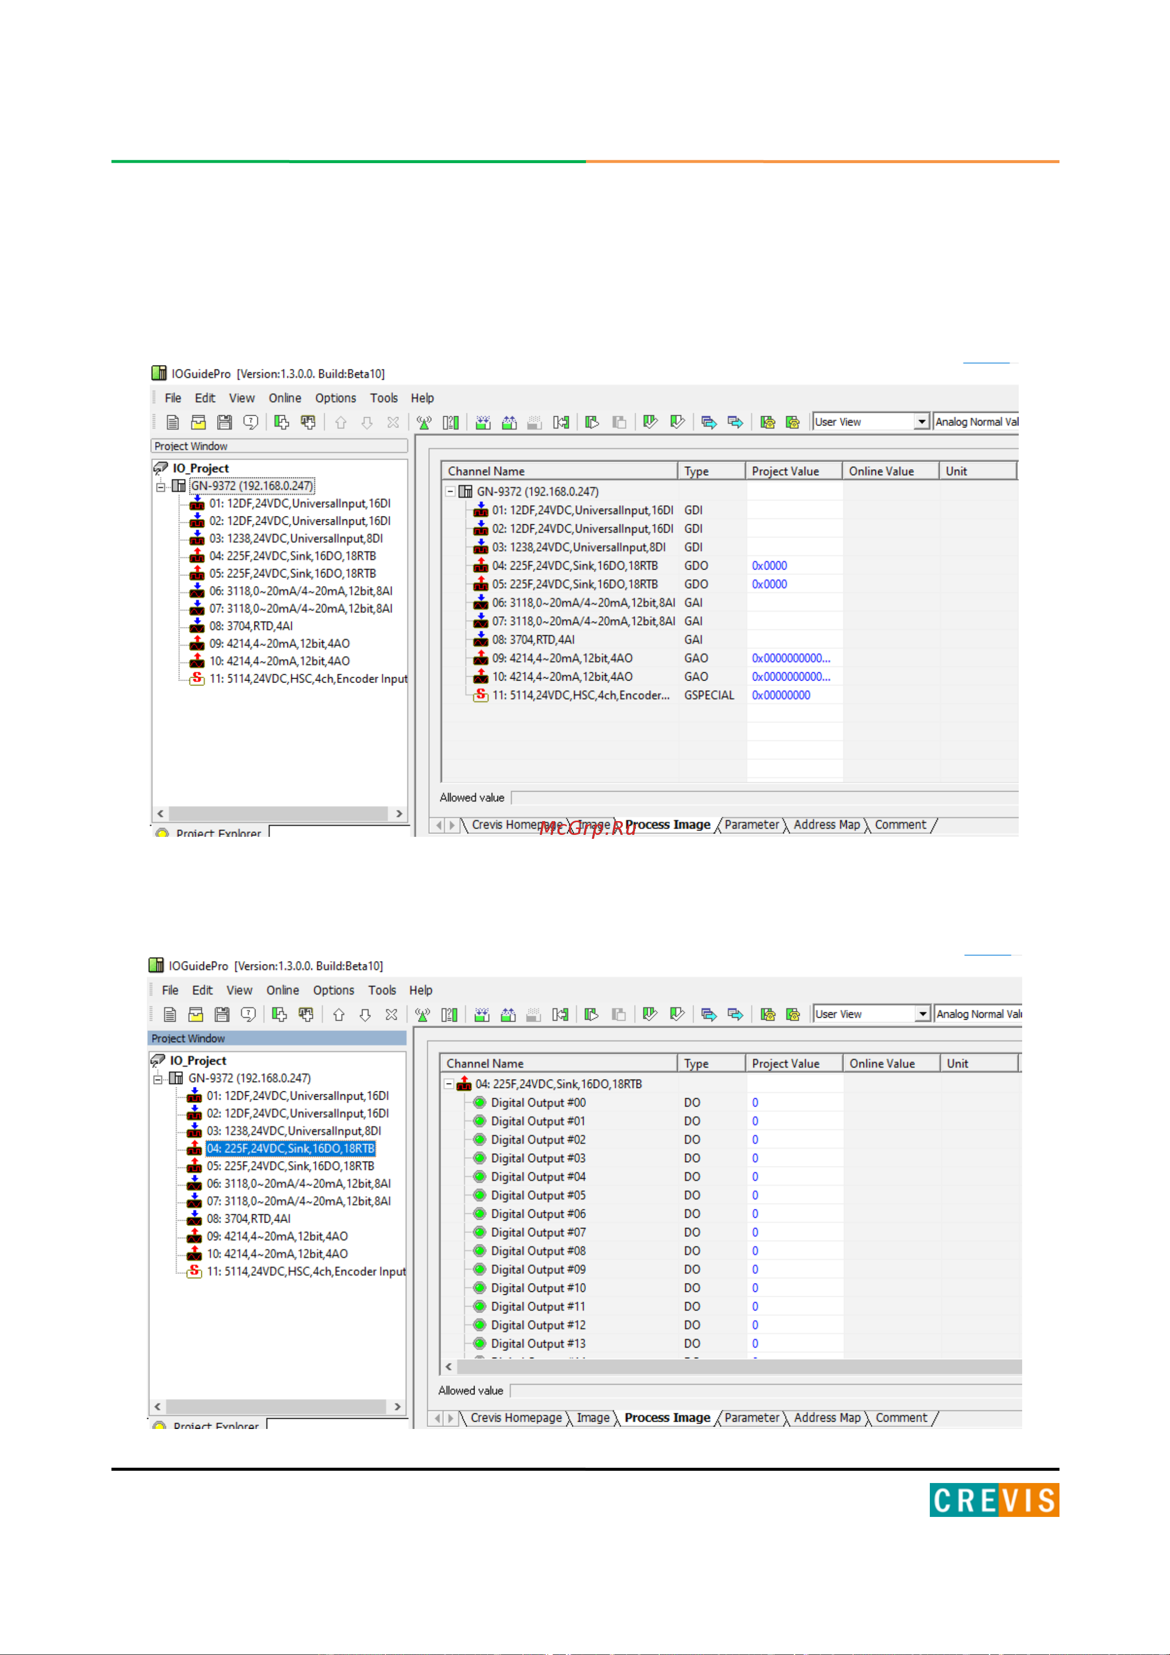Open the User View dropdown in upper window

pyautogui.click(x=921, y=422)
